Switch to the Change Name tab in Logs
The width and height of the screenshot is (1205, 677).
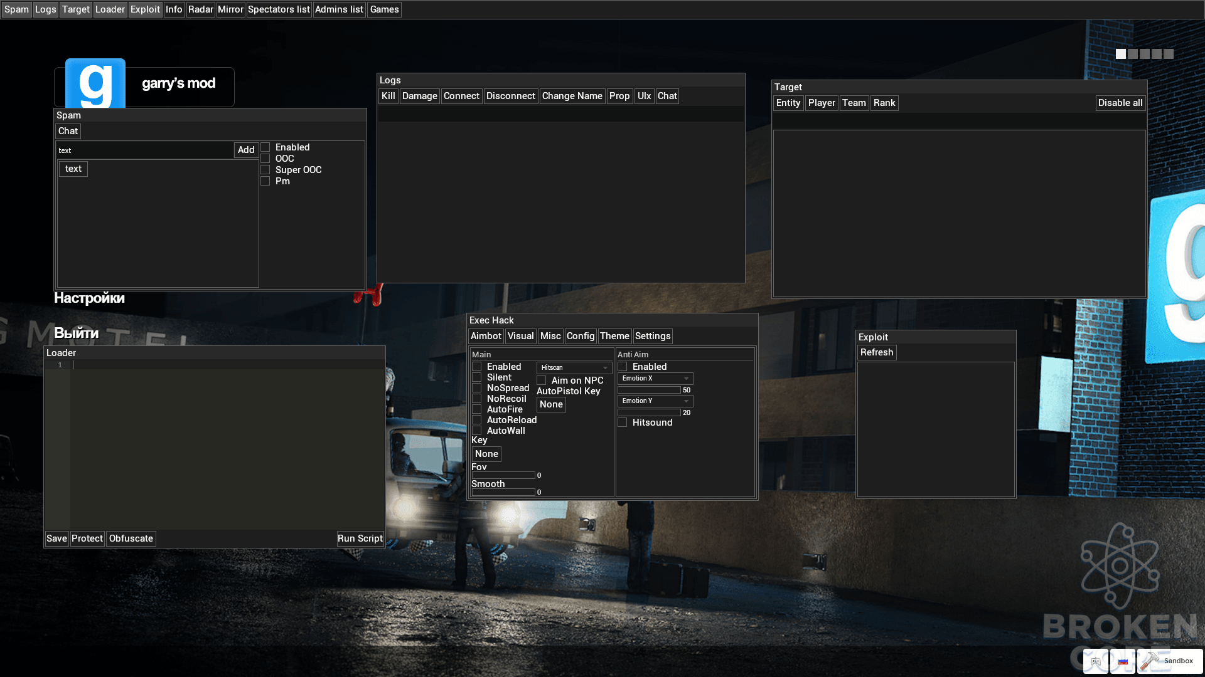572,96
